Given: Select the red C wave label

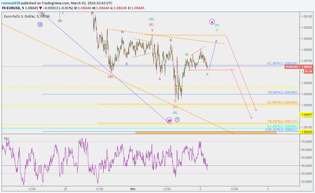Looking at the screenshot, I should [175, 101].
